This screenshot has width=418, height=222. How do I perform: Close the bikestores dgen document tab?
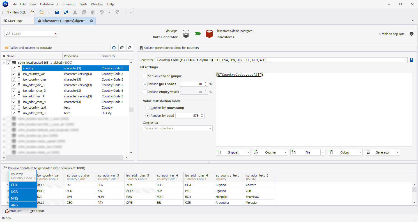tap(91, 21)
